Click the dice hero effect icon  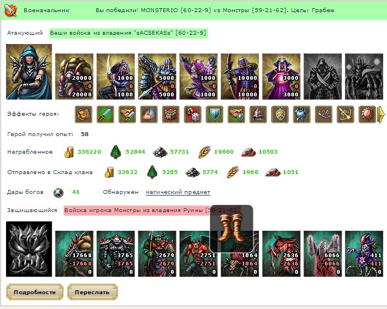(x=192, y=114)
